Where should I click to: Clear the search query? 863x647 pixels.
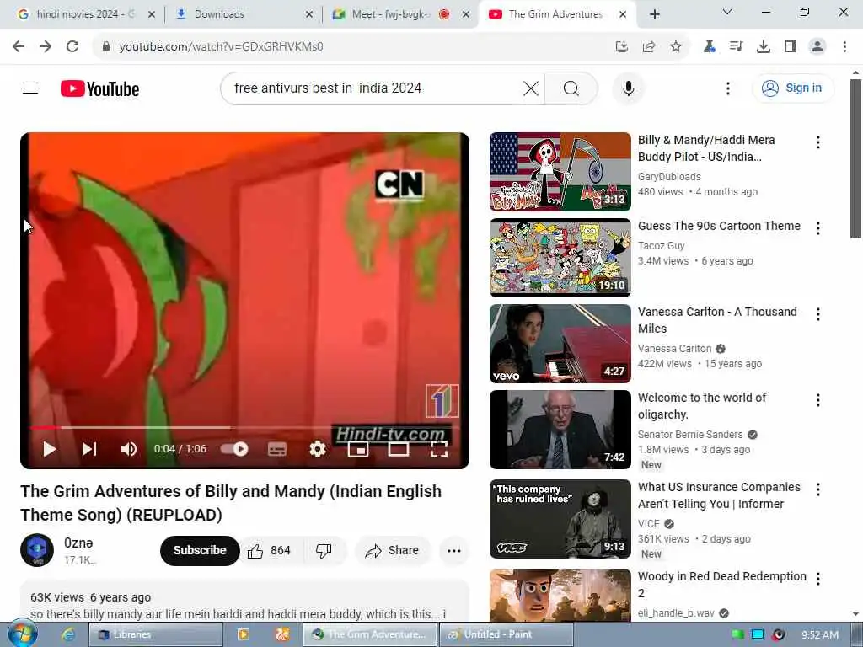tap(531, 88)
